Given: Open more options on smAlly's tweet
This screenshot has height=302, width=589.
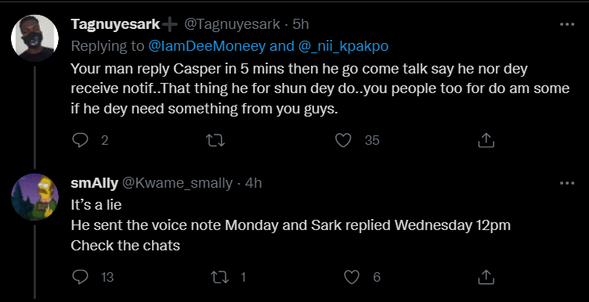Looking at the screenshot, I should (567, 183).
